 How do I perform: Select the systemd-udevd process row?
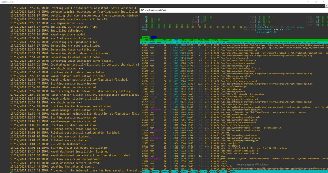pyautogui.click(x=234, y=120)
